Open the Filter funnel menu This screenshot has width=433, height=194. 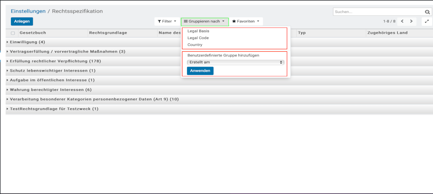click(167, 21)
